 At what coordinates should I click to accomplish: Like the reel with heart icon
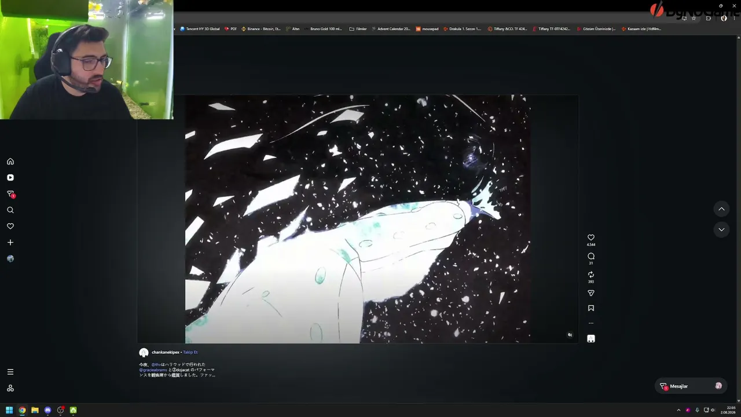tap(591, 237)
